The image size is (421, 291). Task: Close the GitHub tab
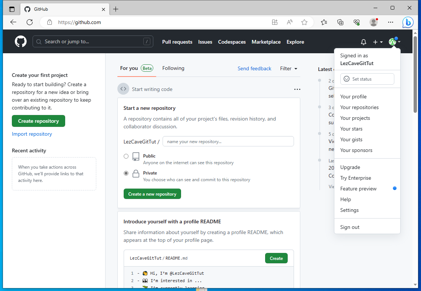103,9
